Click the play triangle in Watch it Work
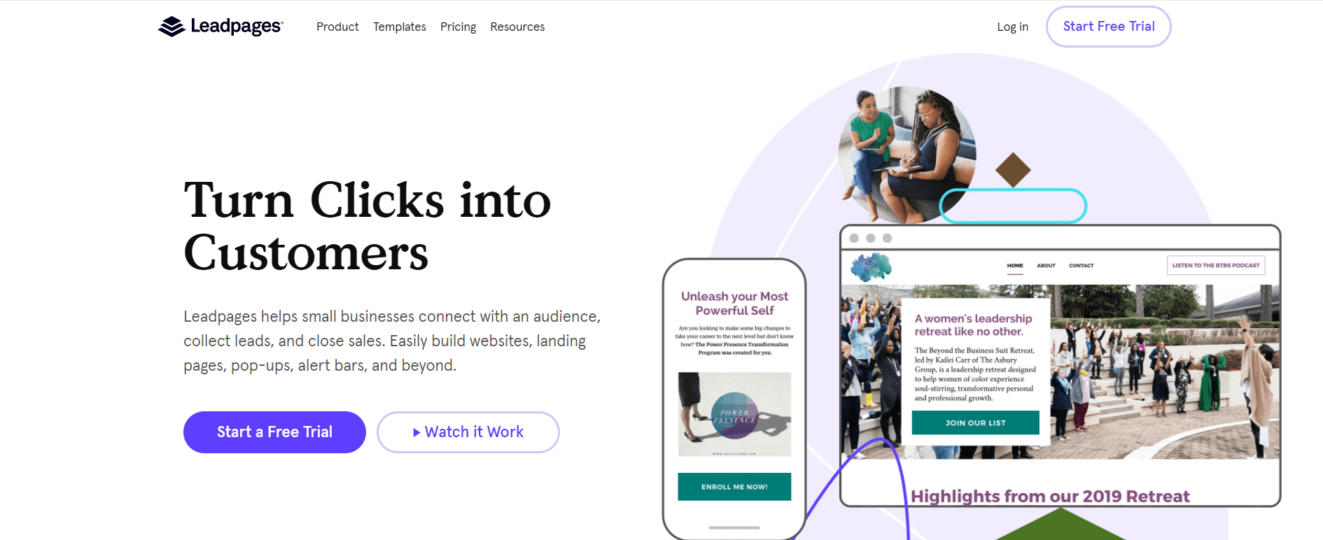This screenshot has height=540, width=1323. [x=416, y=432]
